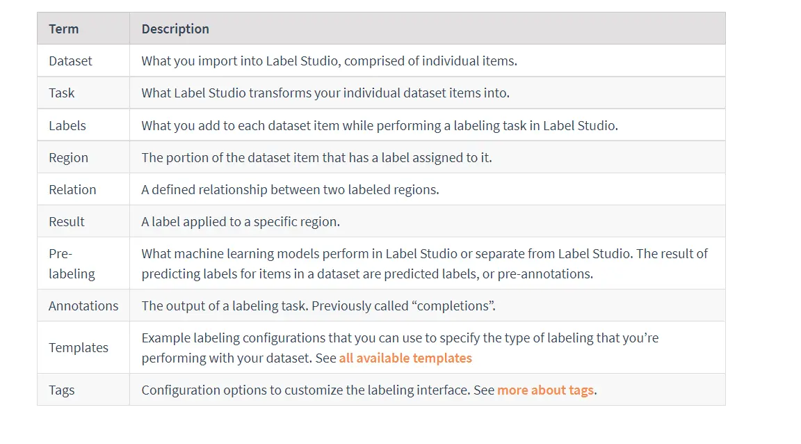Click the description of Task

point(325,93)
